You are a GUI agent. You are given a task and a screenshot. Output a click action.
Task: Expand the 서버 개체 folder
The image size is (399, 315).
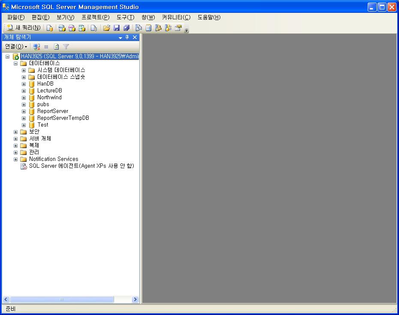click(x=15, y=139)
